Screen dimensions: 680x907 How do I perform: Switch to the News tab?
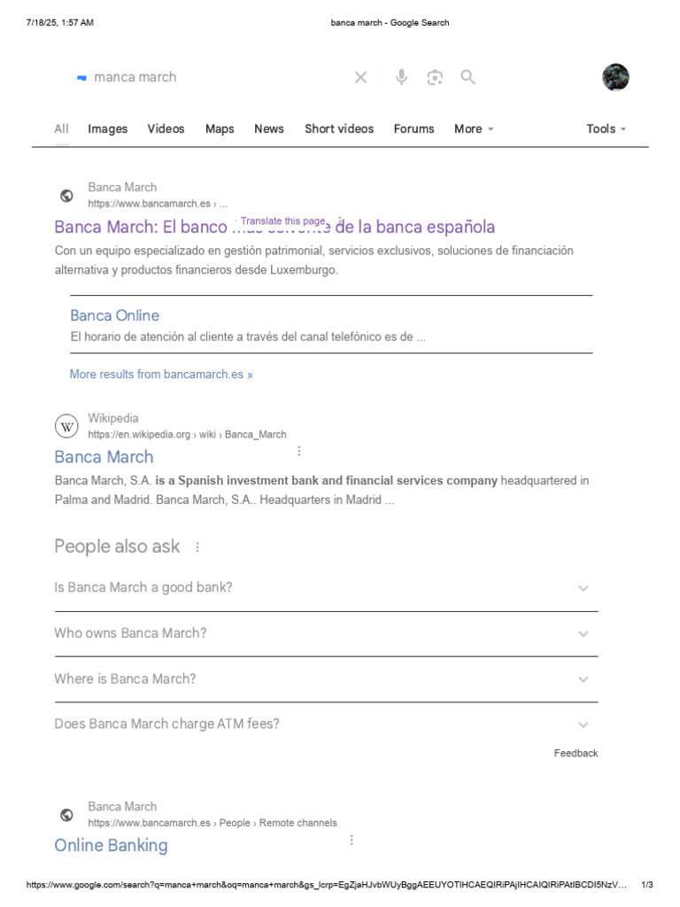coord(269,129)
